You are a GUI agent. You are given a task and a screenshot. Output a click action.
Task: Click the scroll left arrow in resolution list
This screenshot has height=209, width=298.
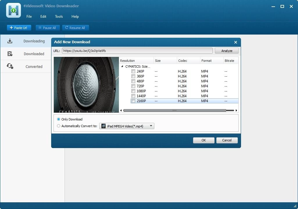[121, 110]
